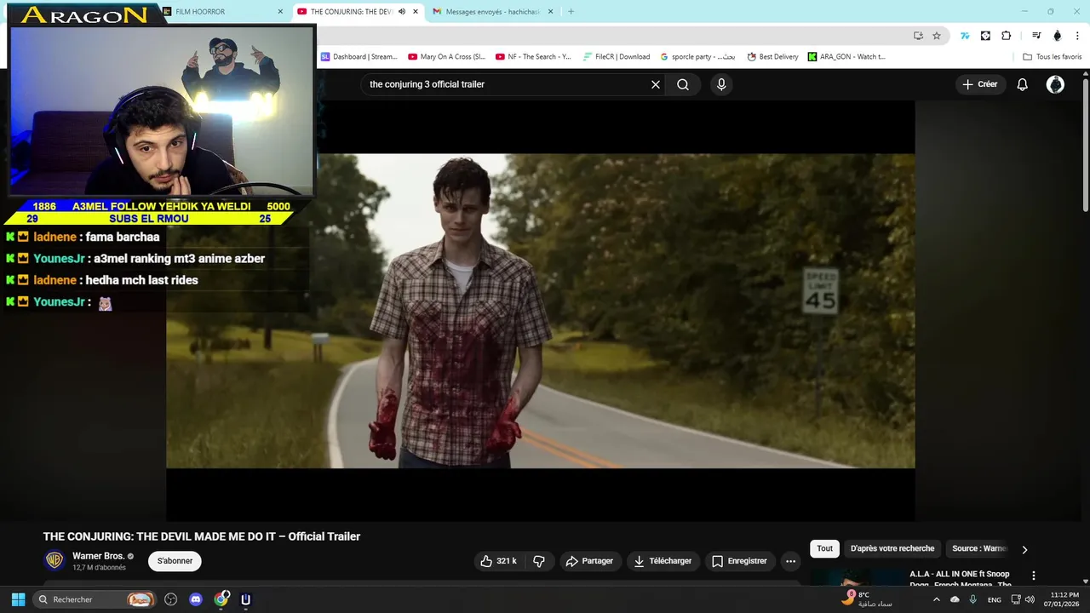The height and width of the screenshot is (613, 1090).
Task: Click the Télécharger download button
Action: pos(663,561)
